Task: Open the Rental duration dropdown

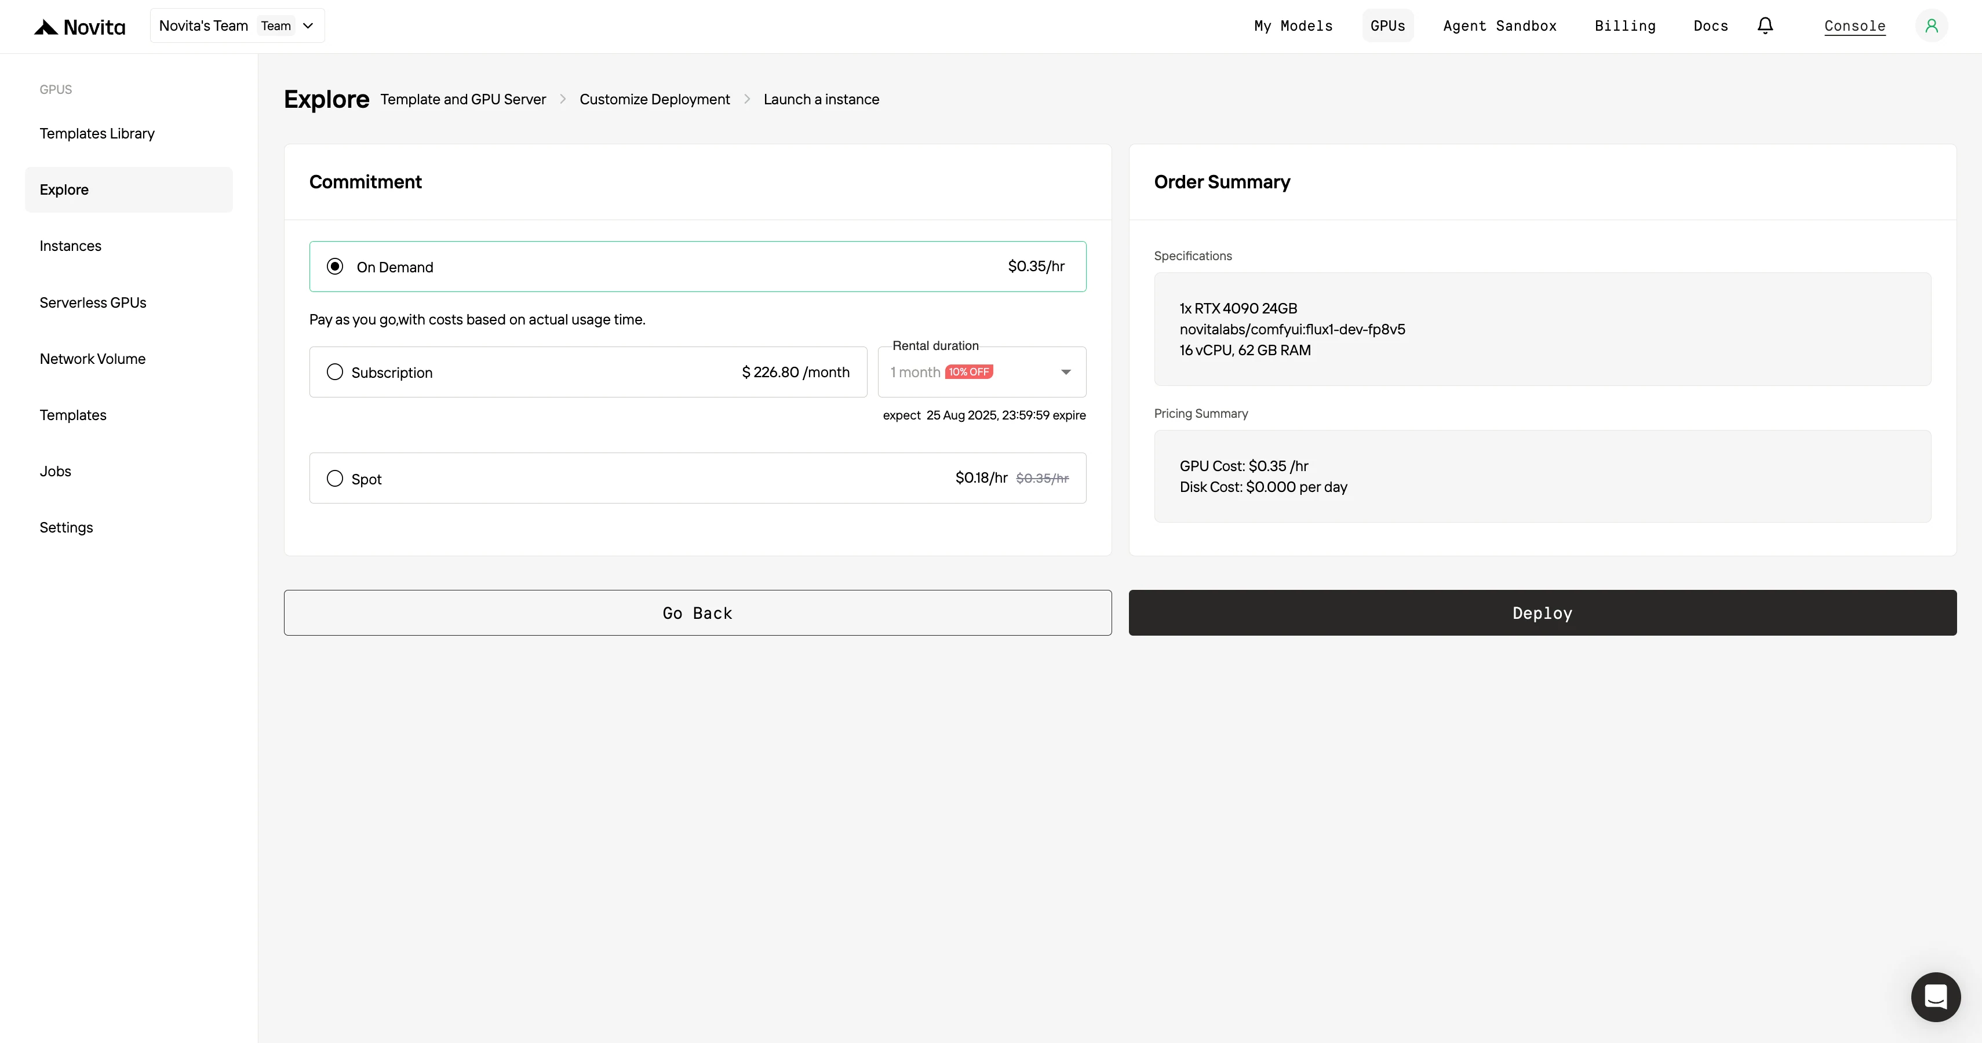Action: tap(982, 372)
